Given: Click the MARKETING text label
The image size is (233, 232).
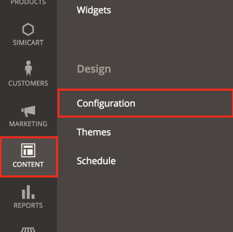Looking at the screenshot, I should point(28,124).
